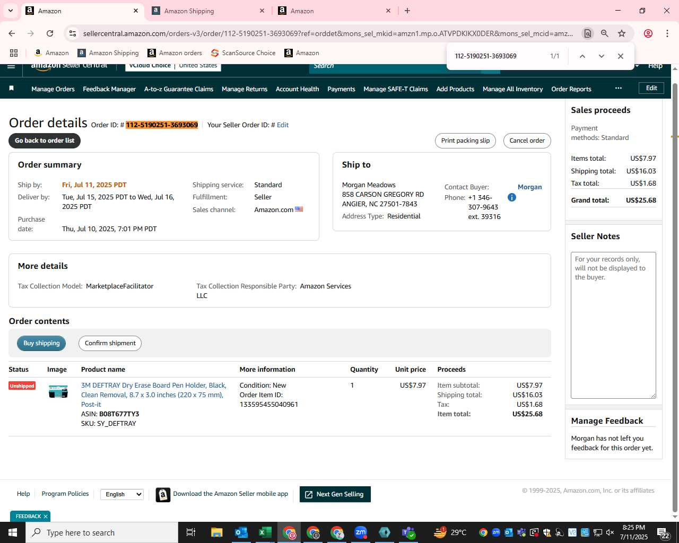
Task: Click the Edit button in navigation bar
Action: [x=651, y=88]
